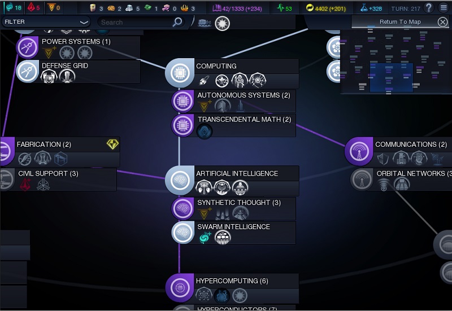Click Return To Map button
452x311 pixels.
click(x=400, y=22)
